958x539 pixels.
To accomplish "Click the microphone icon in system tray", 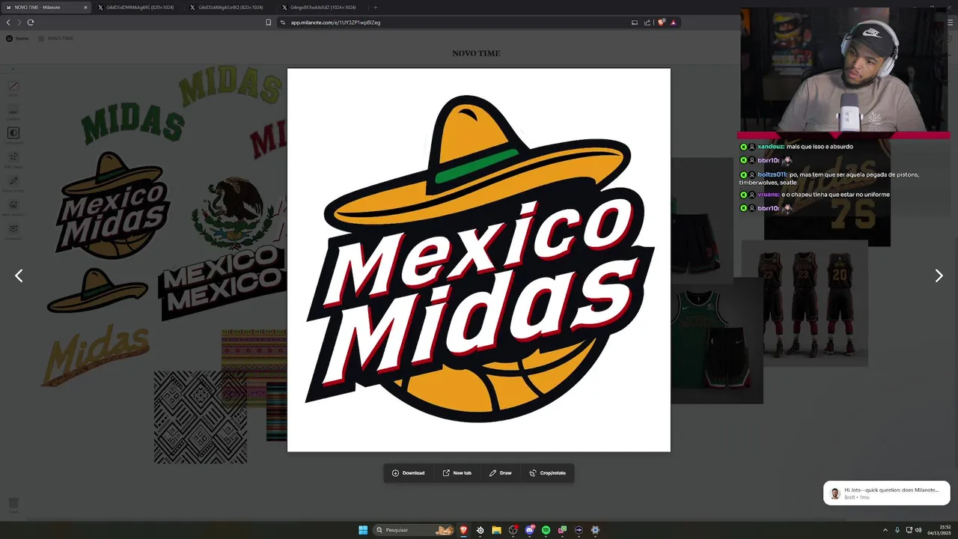I will click(897, 530).
